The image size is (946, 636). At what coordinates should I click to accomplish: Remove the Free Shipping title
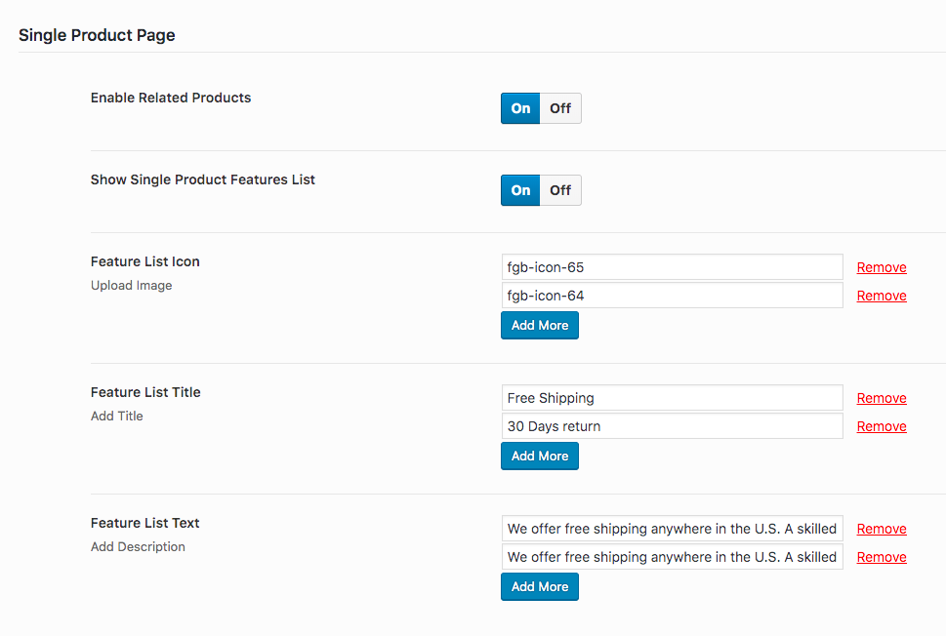coord(882,398)
